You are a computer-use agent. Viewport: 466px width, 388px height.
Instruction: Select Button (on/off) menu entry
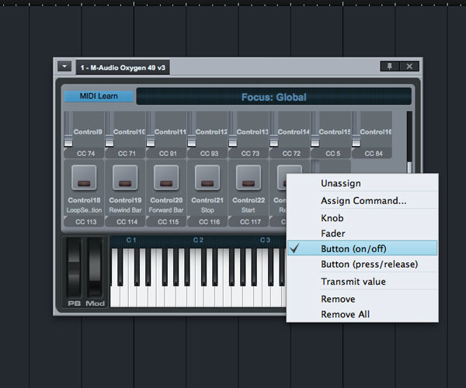pyautogui.click(x=362, y=248)
